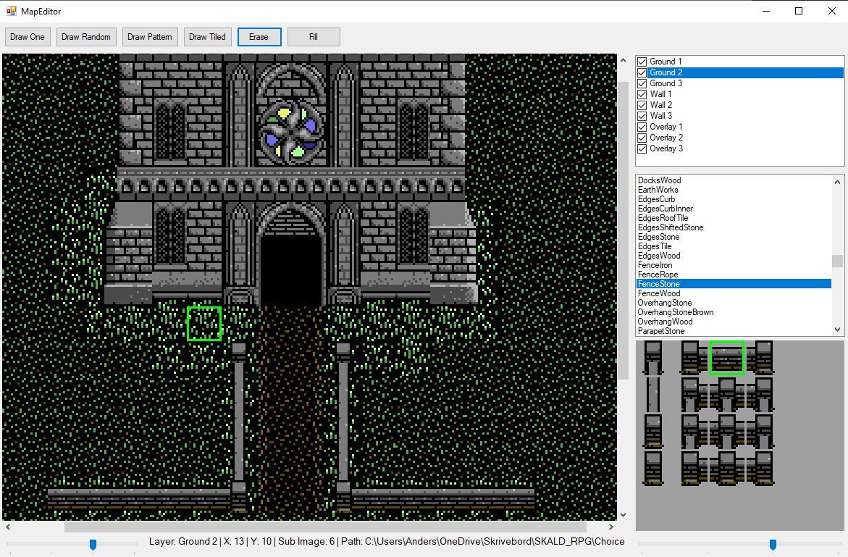This screenshot has height=557, width=848.
Task: Select the OverhangStoneBrown tileset
Action: pyautogui.click(x=734, y=313)
